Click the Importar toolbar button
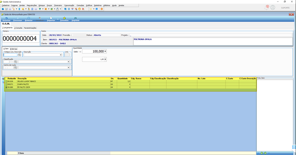The image size is (296, 155). 51,19
